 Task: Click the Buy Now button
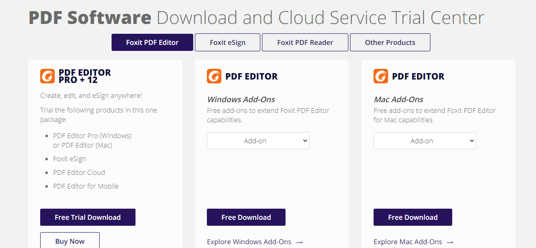click(x=70, y=241)
